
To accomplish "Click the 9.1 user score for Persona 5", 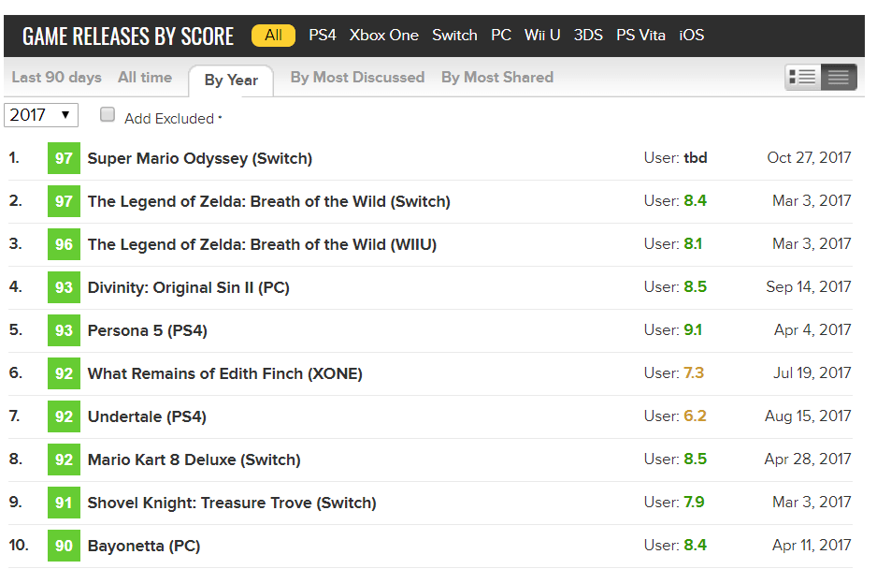I will point(693,329).
